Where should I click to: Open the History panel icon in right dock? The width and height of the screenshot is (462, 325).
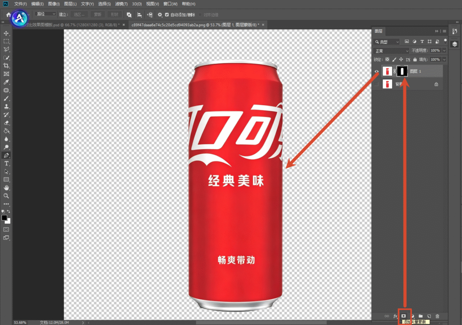455,31
